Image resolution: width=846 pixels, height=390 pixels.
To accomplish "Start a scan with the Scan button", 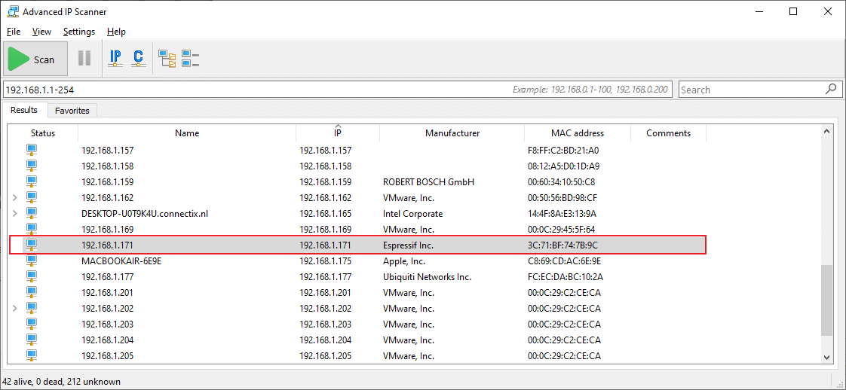I will tap(35, 59).
